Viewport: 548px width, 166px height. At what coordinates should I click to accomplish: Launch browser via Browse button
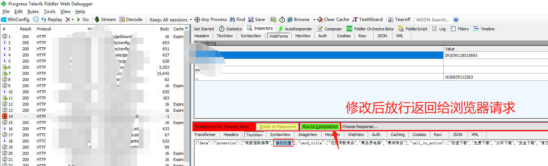(x=299, y=20)
